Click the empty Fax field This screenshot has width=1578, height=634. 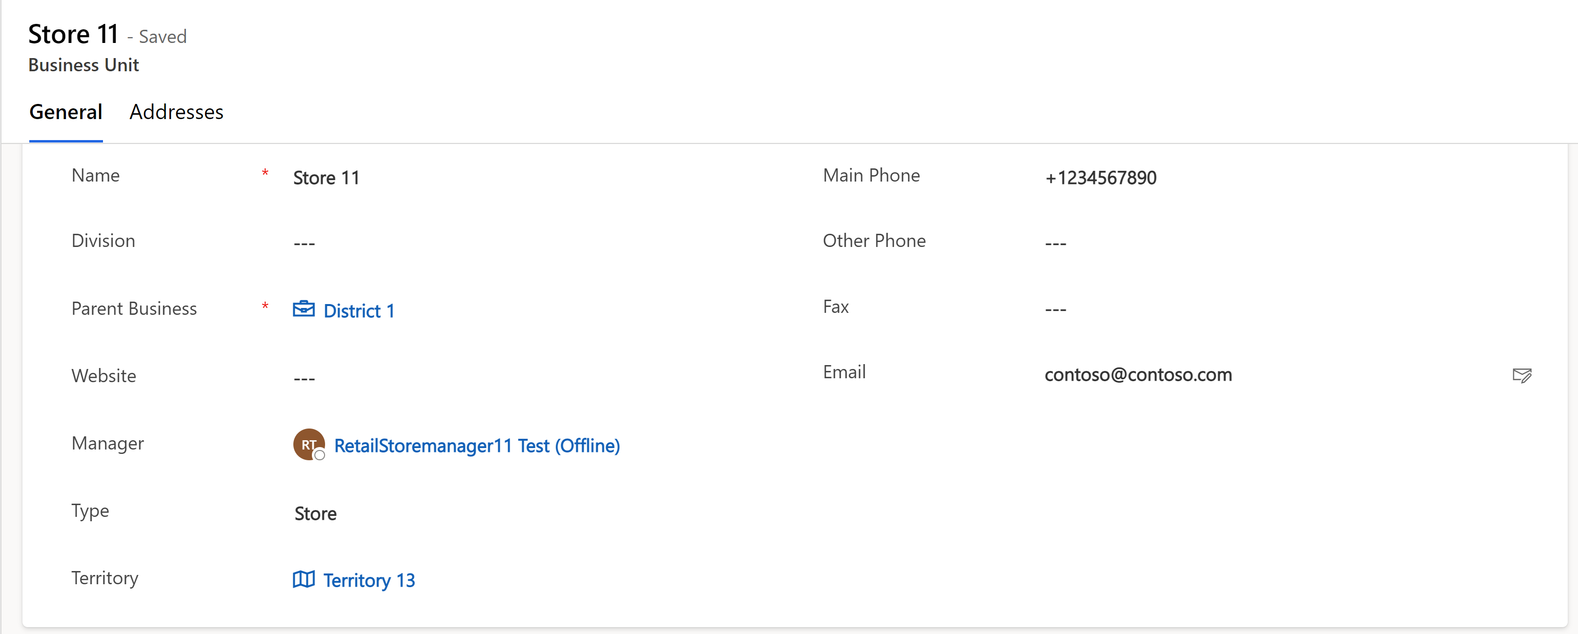(x=1287, y=309)
